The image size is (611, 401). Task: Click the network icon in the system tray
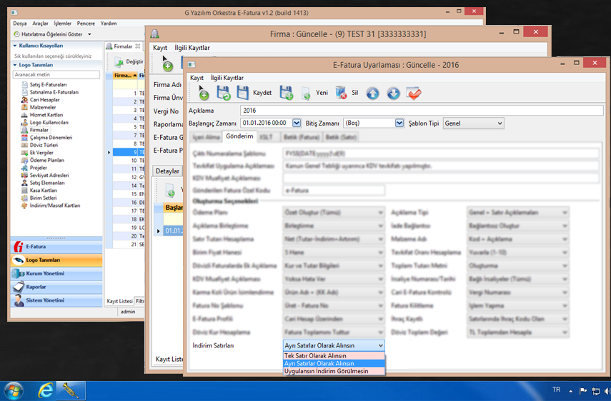click(595, 391)
